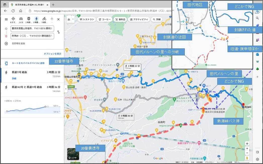Swap start and destination with reverse arrows
Viewport: 263px width, 164px height.
[x=58, y=32]
